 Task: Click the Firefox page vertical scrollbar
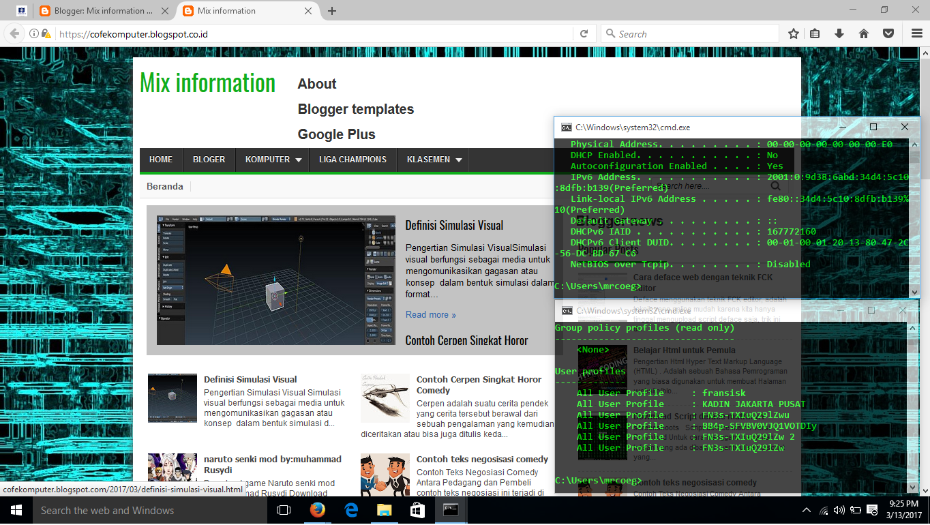924,271
